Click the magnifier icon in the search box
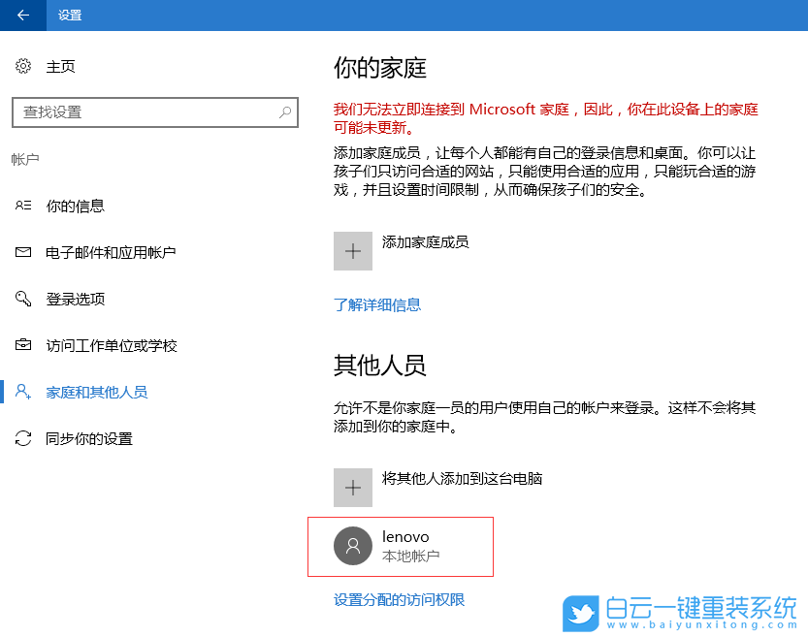The height and width of the screenshot is (637, 808). pyautogui.click(x=284, y=113)
